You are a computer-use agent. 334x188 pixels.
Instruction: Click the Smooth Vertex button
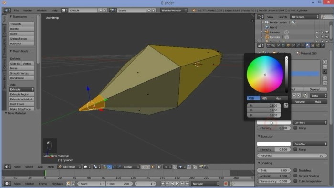[21, 73]
